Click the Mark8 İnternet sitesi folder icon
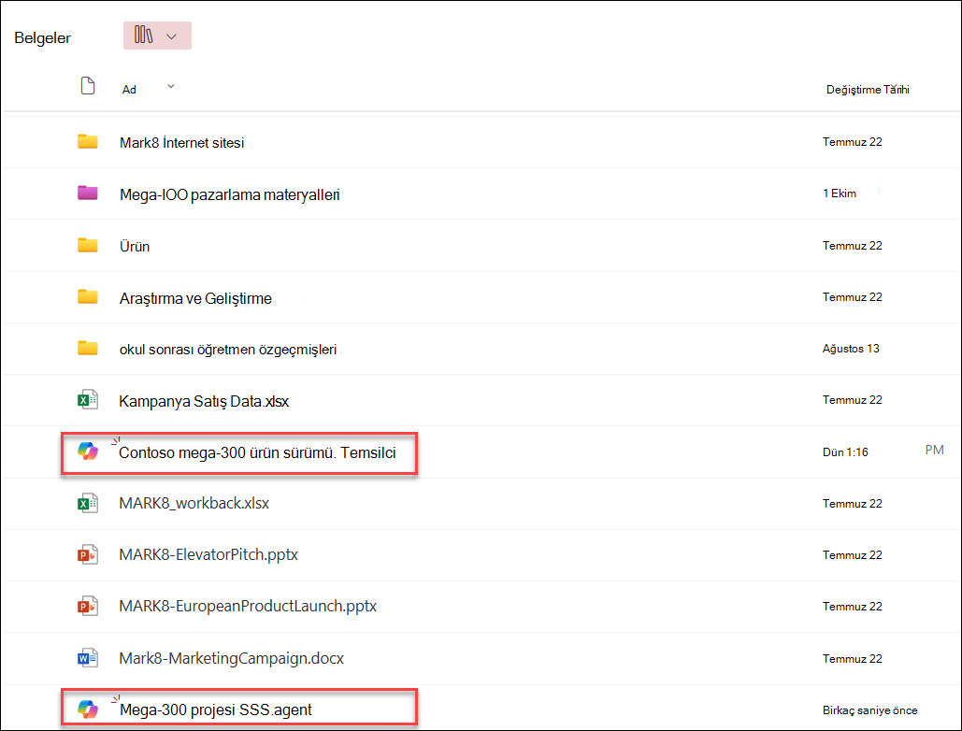Screen dimensions: 962x731 [x=88, y=142]
